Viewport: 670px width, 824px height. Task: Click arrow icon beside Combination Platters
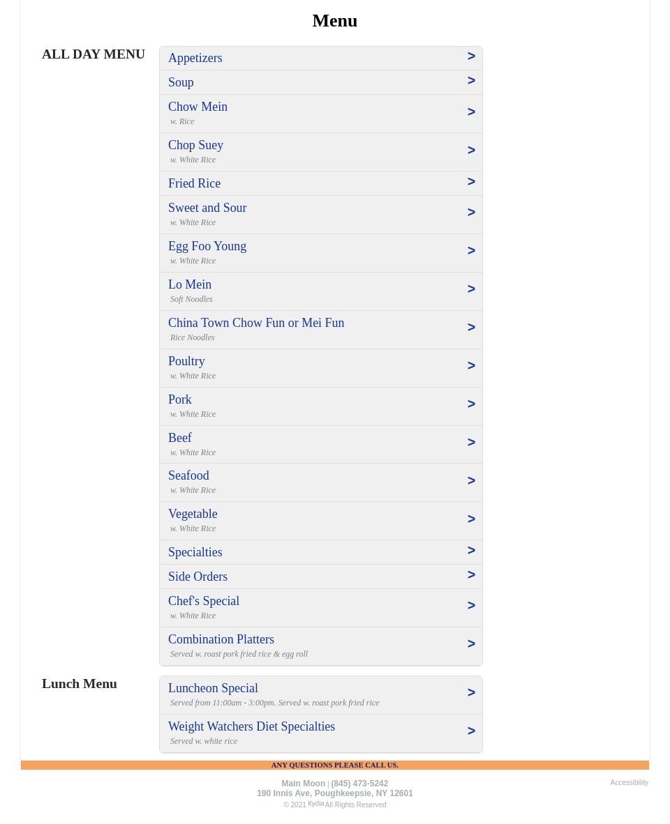471,644
